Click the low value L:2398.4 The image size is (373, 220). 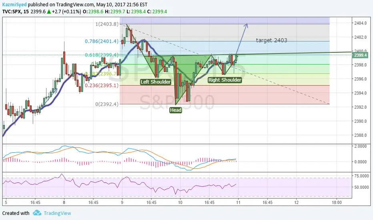[136, 12]
